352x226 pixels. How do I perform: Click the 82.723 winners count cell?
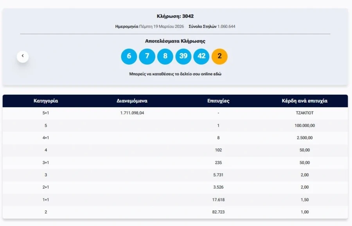click(x=218, y=212)
